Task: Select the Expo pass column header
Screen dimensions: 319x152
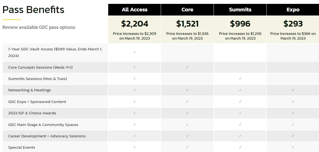Action: point(293,10)
